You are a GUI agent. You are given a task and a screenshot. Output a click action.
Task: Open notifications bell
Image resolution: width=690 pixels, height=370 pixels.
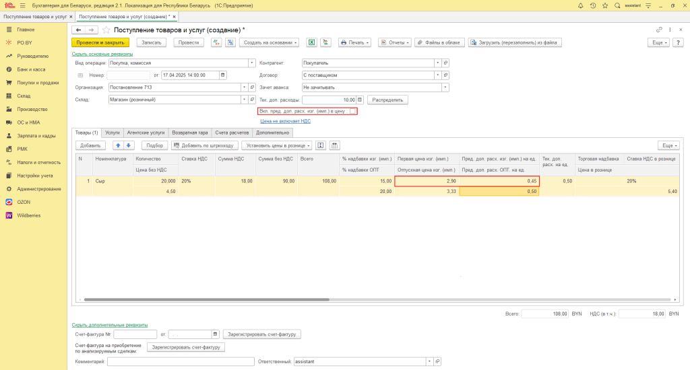pos(580,5)
